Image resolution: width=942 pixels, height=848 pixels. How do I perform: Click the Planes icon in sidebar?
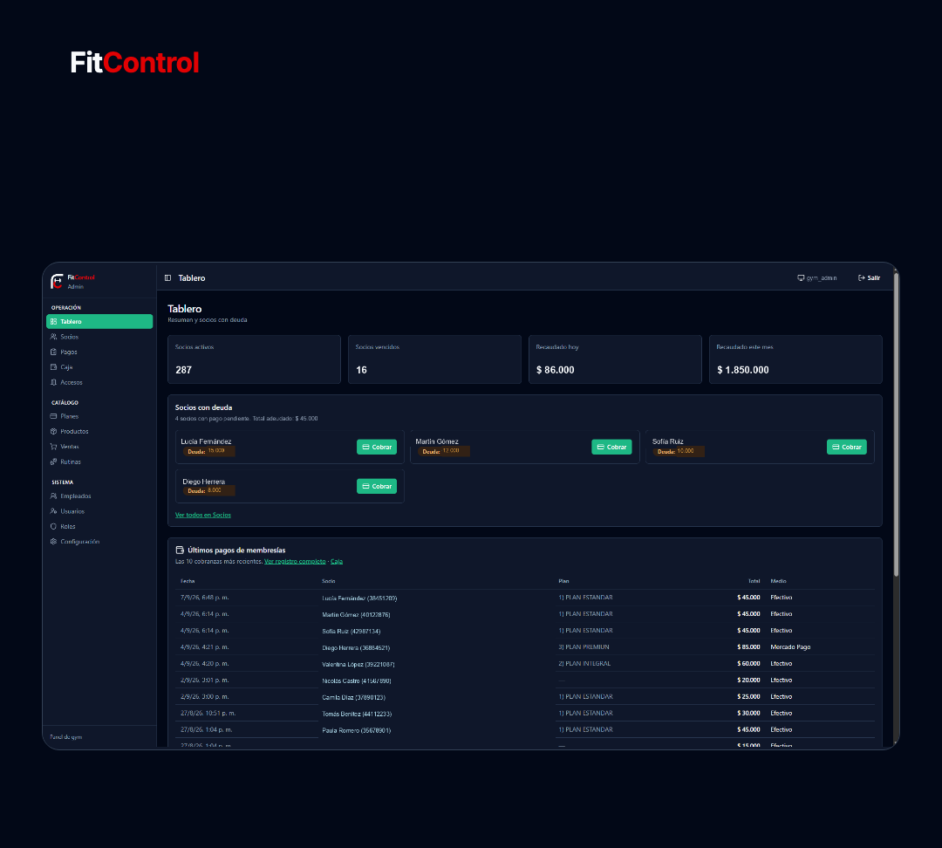click(x=53, y=416)
